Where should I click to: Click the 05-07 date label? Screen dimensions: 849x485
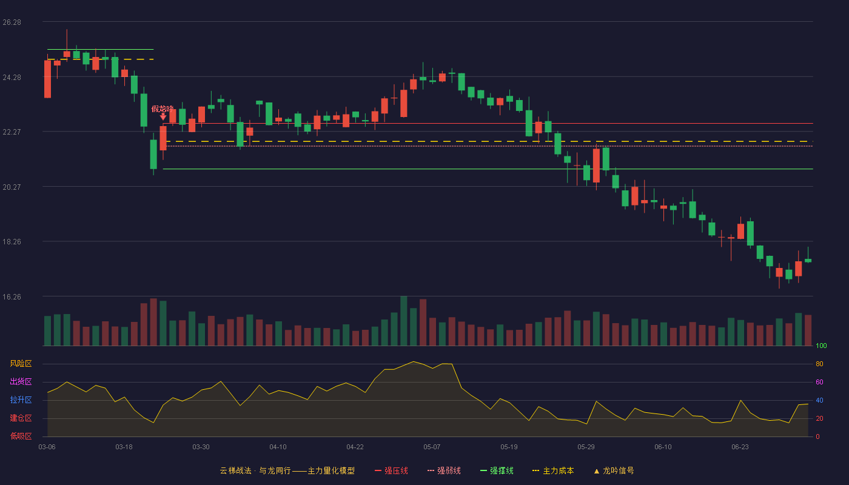[x=432, y=447]
